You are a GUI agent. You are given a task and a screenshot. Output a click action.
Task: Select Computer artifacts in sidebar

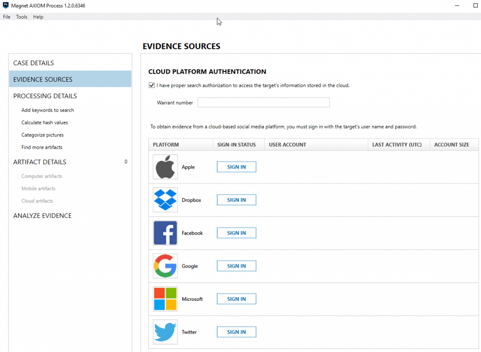(x=42, y=176)
